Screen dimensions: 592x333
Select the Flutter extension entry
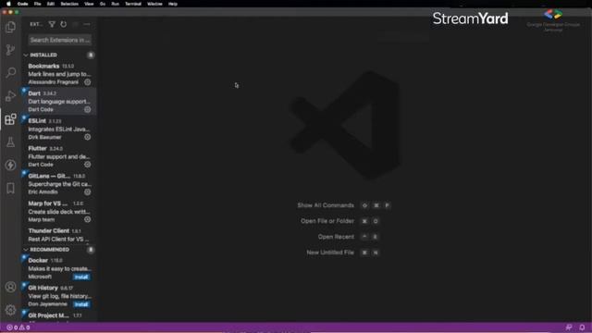[x=59, y=156]
